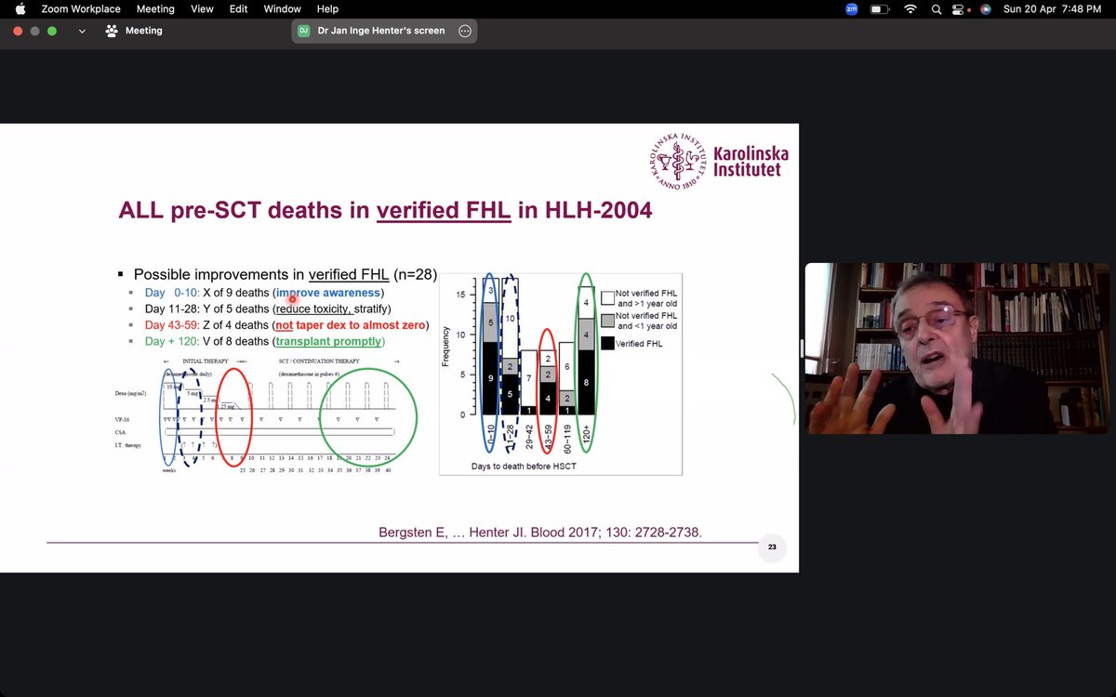Open the more options ellipsis button
The image size is (1116, 697).
pyautogui.click(x=465, y=31)
